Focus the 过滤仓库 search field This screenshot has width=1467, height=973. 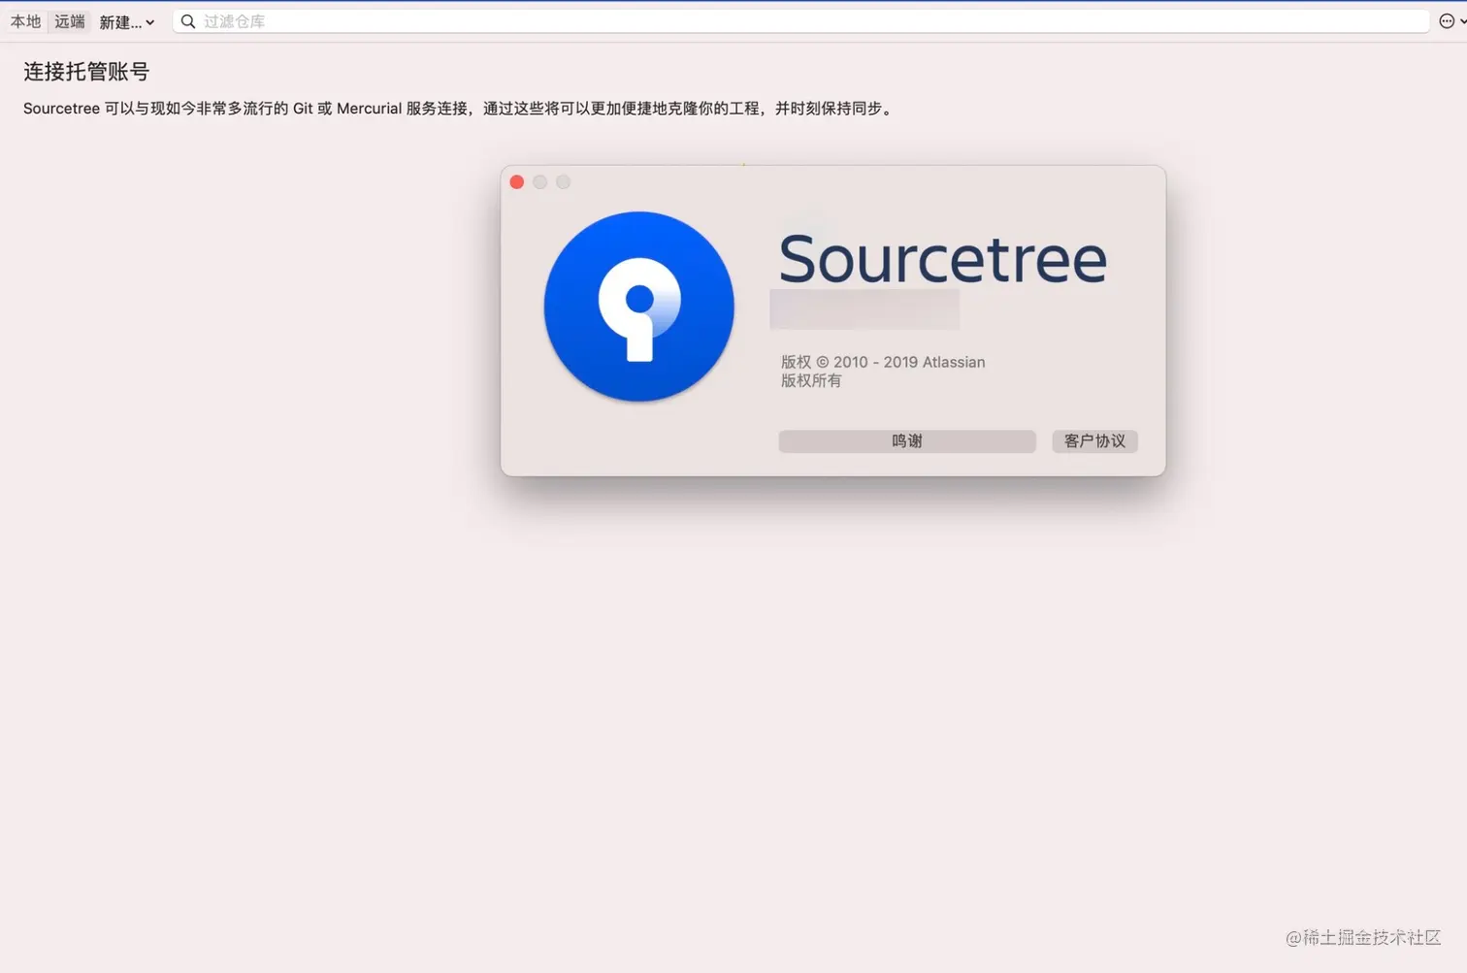pyautogui.click(x=800, y=21)
